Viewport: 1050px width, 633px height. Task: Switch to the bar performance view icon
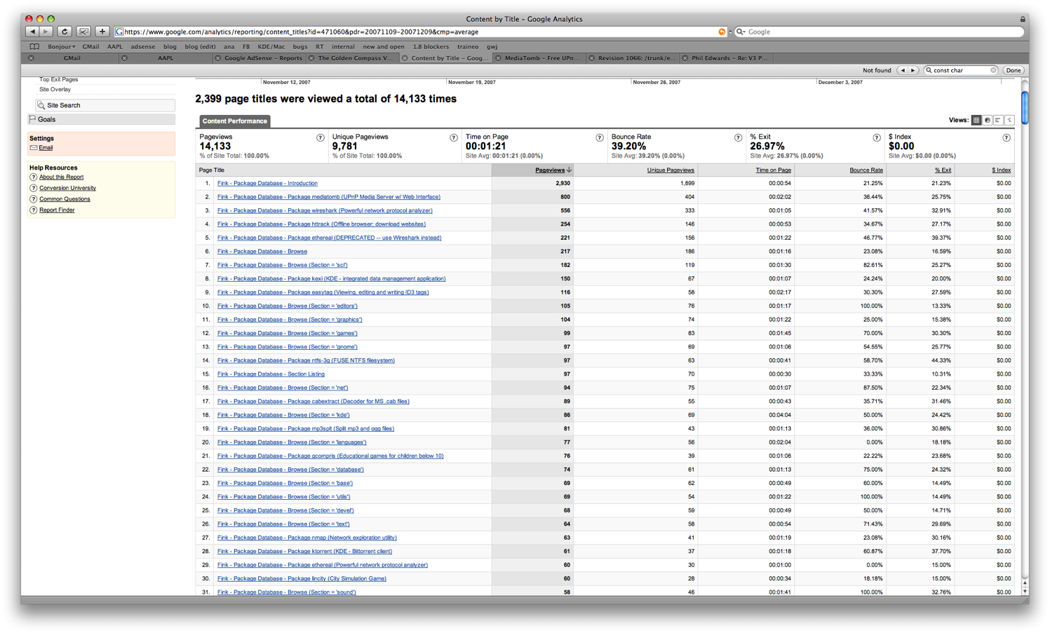998,121
